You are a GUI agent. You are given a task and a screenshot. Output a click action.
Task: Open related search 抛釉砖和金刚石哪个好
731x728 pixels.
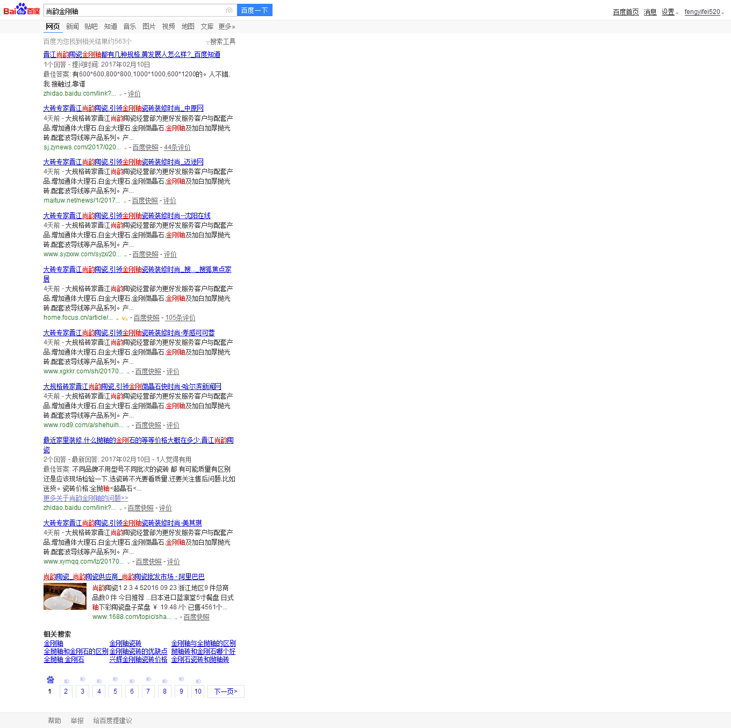[x=203, y=651]
